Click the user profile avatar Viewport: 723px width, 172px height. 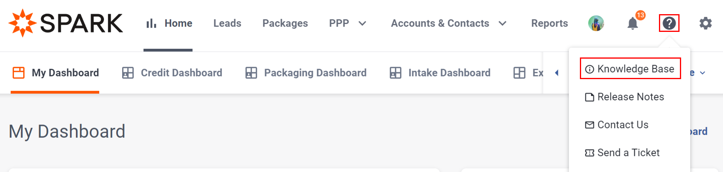pos(596,23)
